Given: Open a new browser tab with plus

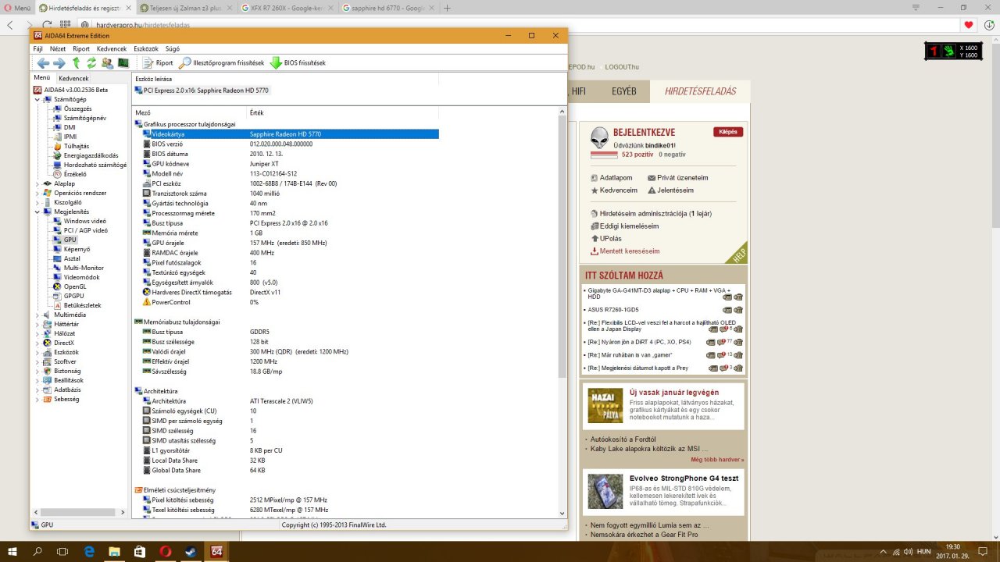Looking at the screenshot, I should tap(447, 8).
